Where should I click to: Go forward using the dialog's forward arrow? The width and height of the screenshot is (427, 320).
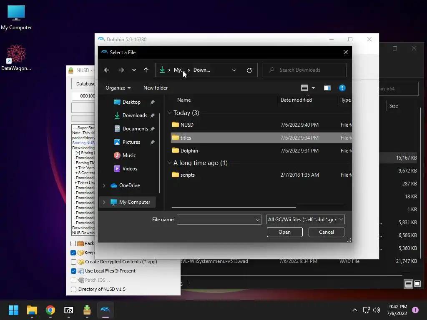[121, 70]
